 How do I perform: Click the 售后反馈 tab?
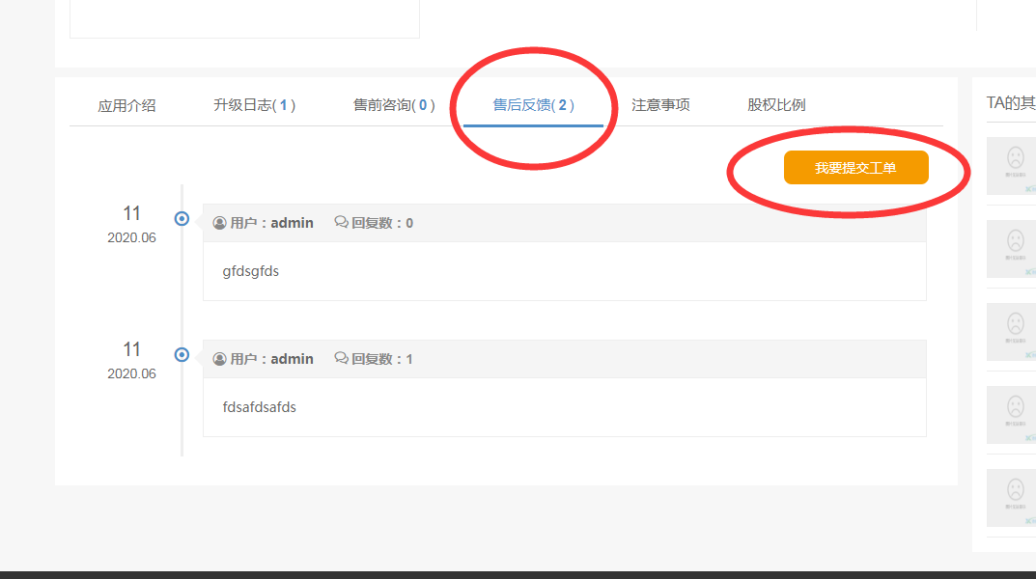(533, 105)
